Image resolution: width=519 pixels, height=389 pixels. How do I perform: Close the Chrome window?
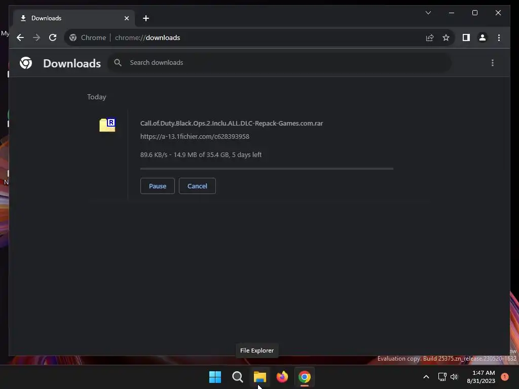coord(498,13)
